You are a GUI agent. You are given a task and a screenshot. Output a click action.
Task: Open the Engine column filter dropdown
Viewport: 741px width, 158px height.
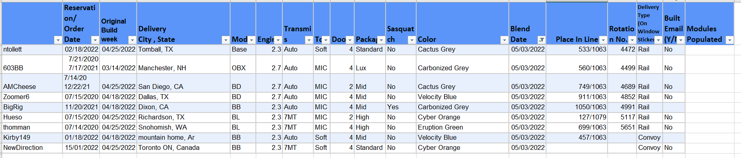coord(278,40)
